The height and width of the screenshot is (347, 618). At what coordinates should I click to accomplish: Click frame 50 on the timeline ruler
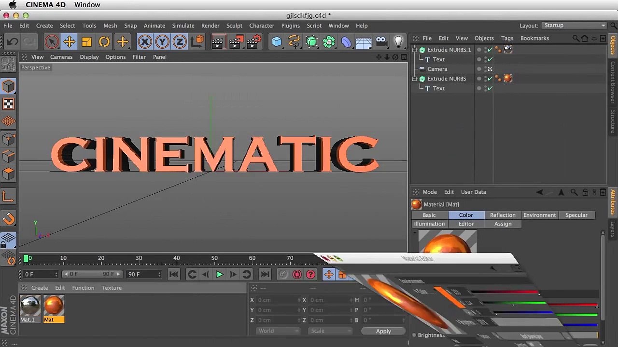[x=214, y=259]
